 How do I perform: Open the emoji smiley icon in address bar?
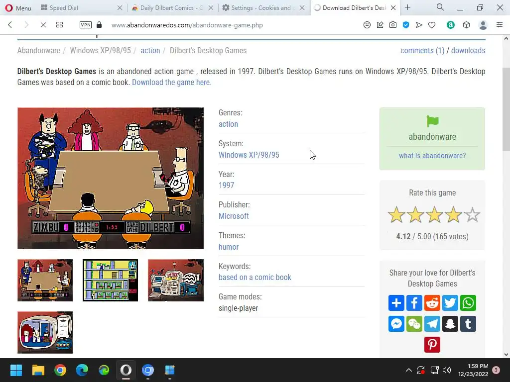point(367,25)
